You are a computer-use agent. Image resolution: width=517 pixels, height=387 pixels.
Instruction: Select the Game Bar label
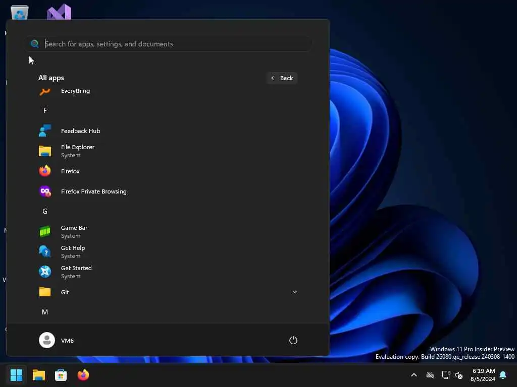74,228
